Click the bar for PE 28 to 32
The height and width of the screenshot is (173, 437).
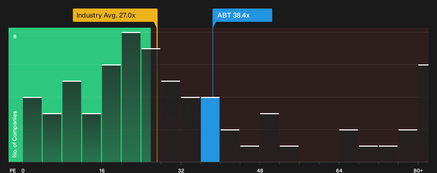(171, 121)
